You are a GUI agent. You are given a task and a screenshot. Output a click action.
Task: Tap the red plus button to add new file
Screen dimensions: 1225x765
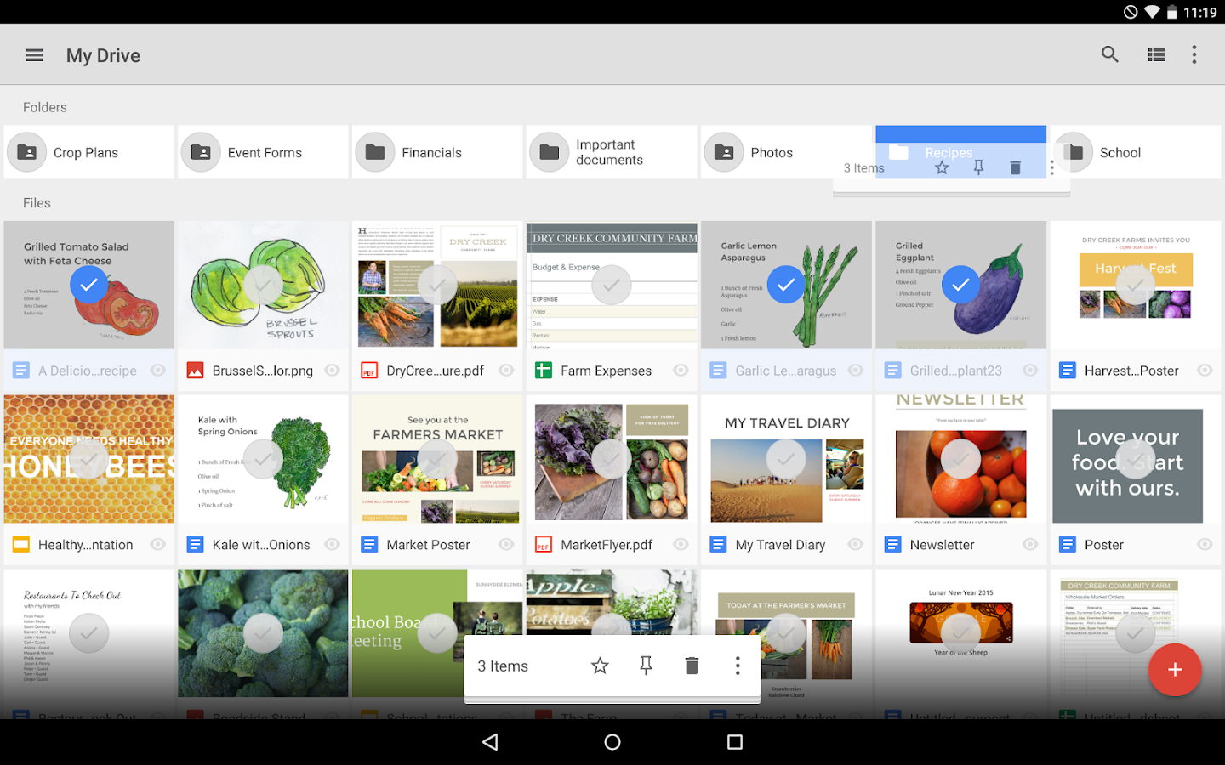(x=1175, y=670)
